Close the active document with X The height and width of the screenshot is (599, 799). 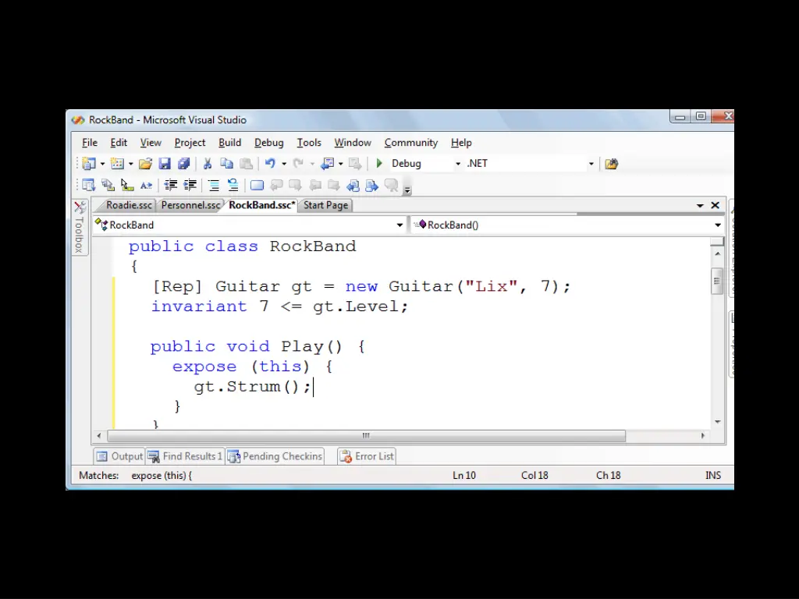pyautogui.click(x=716, y=205)
